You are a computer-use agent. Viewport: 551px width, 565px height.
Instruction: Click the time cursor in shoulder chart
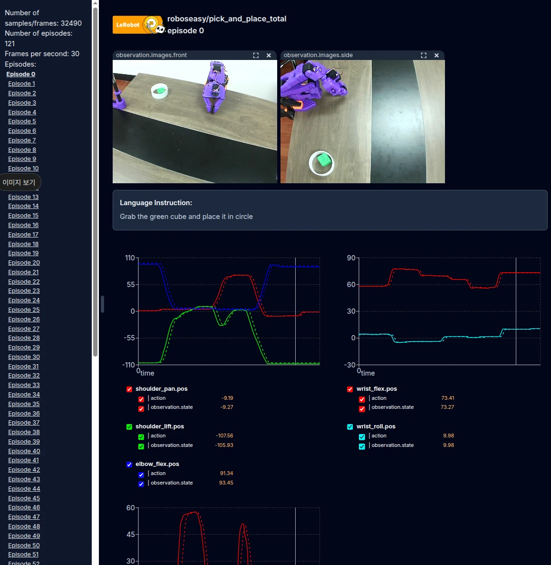point(296,311)
